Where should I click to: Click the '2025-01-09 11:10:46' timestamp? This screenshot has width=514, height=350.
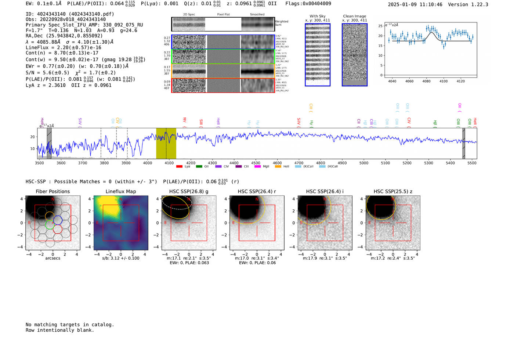pyautogui.click(x=415, y=5)
